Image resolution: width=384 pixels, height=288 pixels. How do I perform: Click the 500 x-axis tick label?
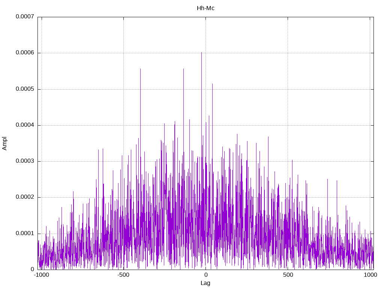288,275
